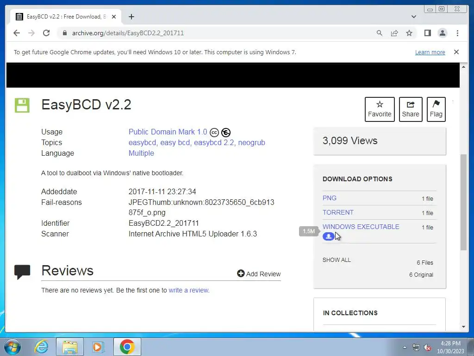This screenshot has height=356, width=474.
Task: Open the Learn more link
Action: point(430,52)
